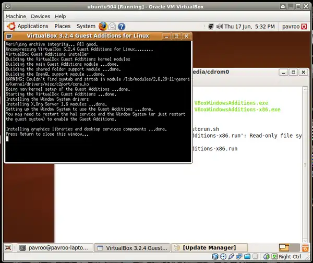313x263 pixels.
Task: Expand the System menu in the panel
Action: [x=86, y=26]
